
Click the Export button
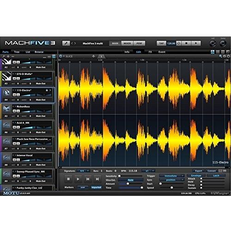pos(199,171)
